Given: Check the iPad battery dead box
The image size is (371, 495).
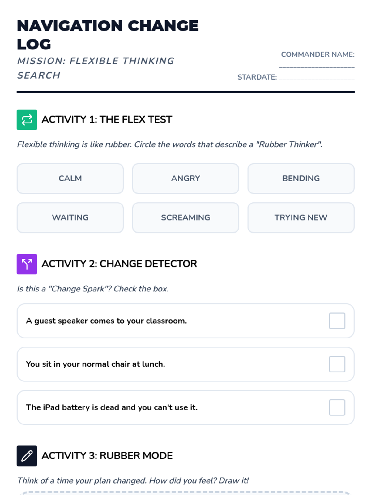Looking at the screenshot, I should click(337, 407).
